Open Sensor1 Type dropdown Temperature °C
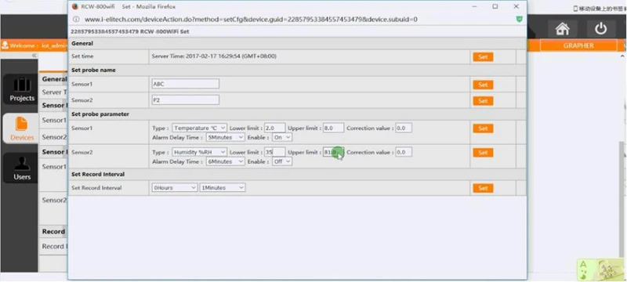627x282 pixels. [200, 128]
